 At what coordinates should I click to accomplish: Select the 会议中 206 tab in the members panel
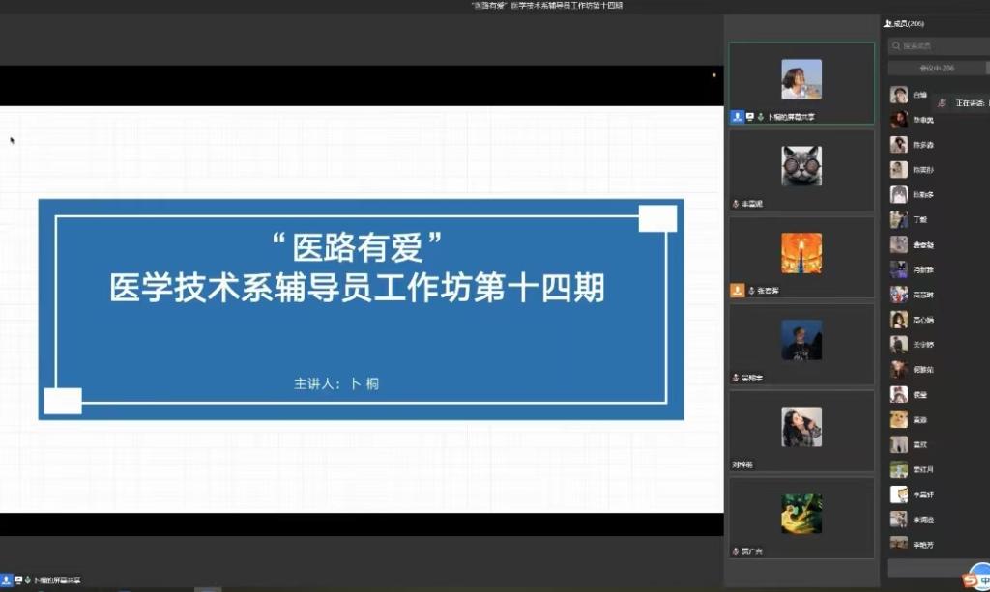coord(937,68)
